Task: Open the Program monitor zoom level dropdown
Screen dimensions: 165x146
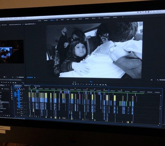Action: tap(36, 77)
